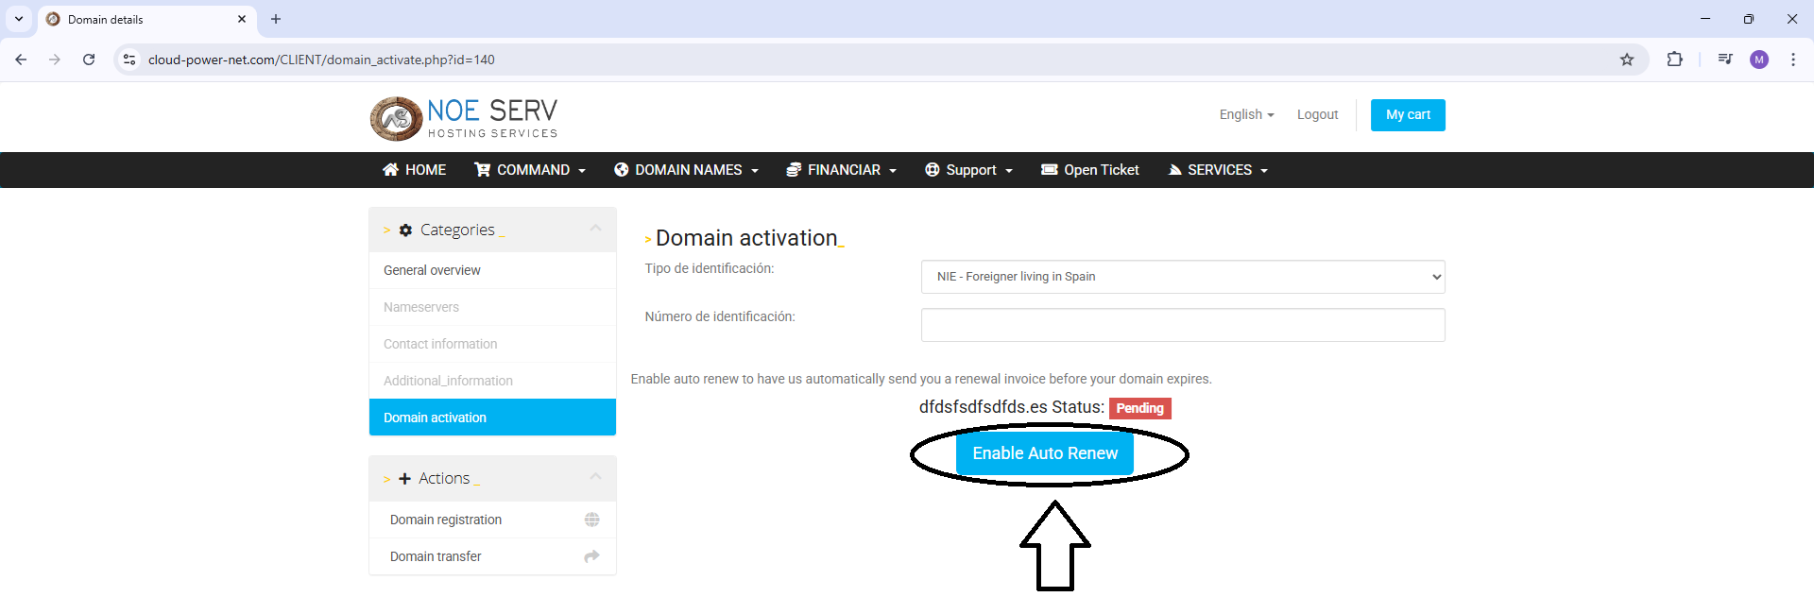Viewport: 1814px width, 597px height.
Task: Click globe icon beside Domain registration
Action: (591, 520)
